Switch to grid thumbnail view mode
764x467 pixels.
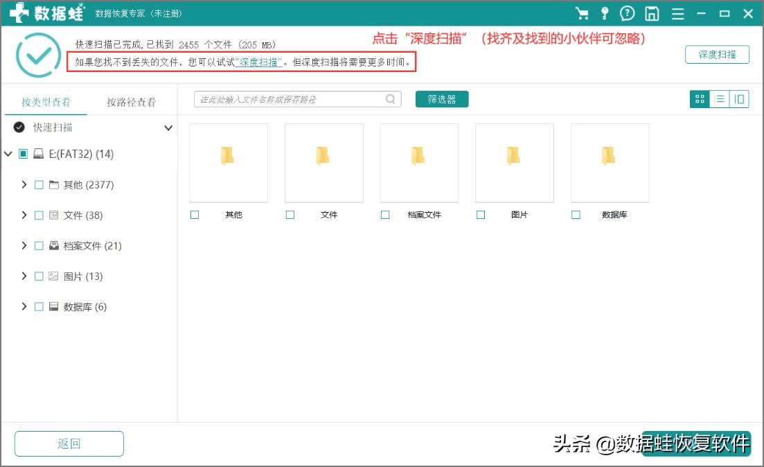(x=699, y=98)
